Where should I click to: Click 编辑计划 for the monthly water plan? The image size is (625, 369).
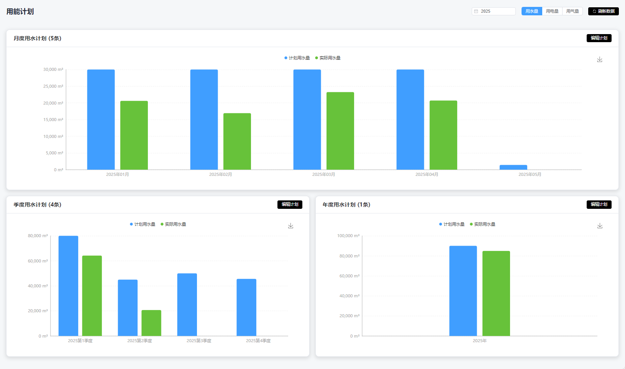click(x=599, y=38)
